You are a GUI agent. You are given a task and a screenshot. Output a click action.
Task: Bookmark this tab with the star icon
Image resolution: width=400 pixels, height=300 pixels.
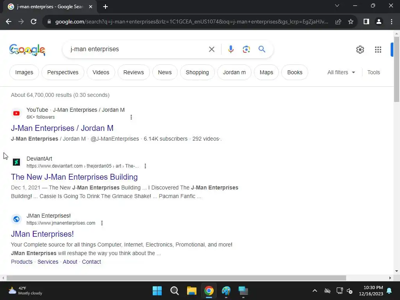[351, 22]
